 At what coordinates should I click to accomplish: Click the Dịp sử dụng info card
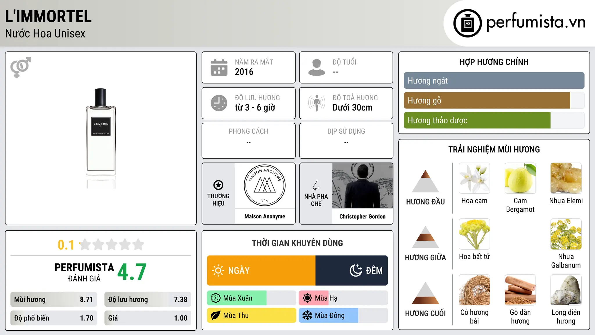coord(346,141)
